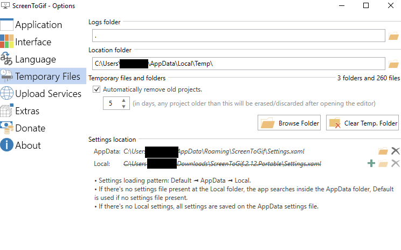
Task: Click the Extras cube icon
Action: (6, 110)
